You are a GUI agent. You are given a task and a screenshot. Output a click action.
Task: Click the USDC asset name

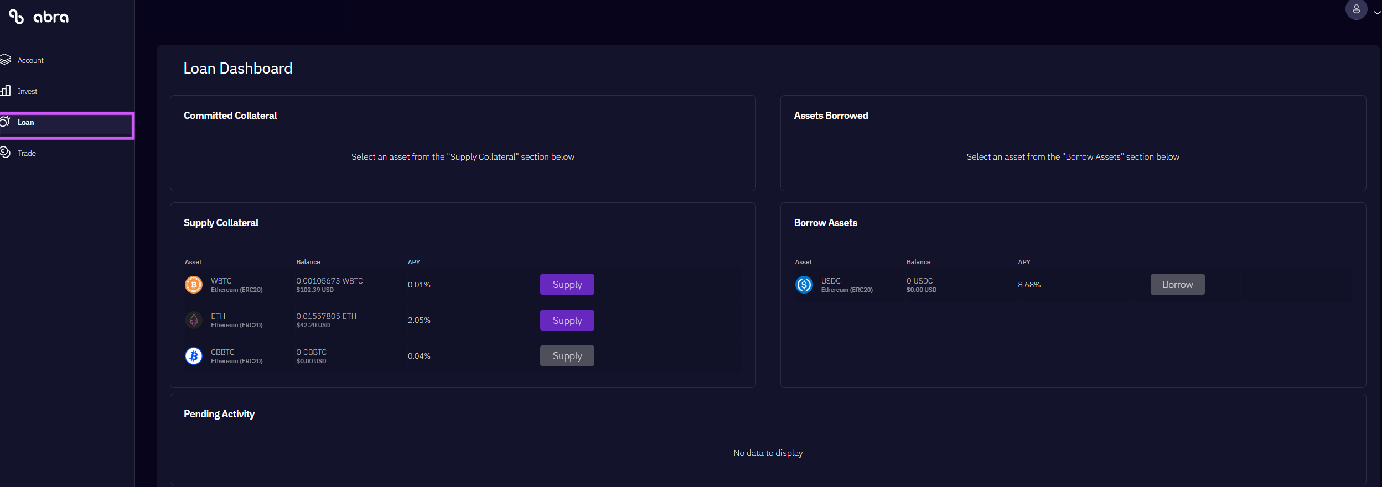coord(831,281)
